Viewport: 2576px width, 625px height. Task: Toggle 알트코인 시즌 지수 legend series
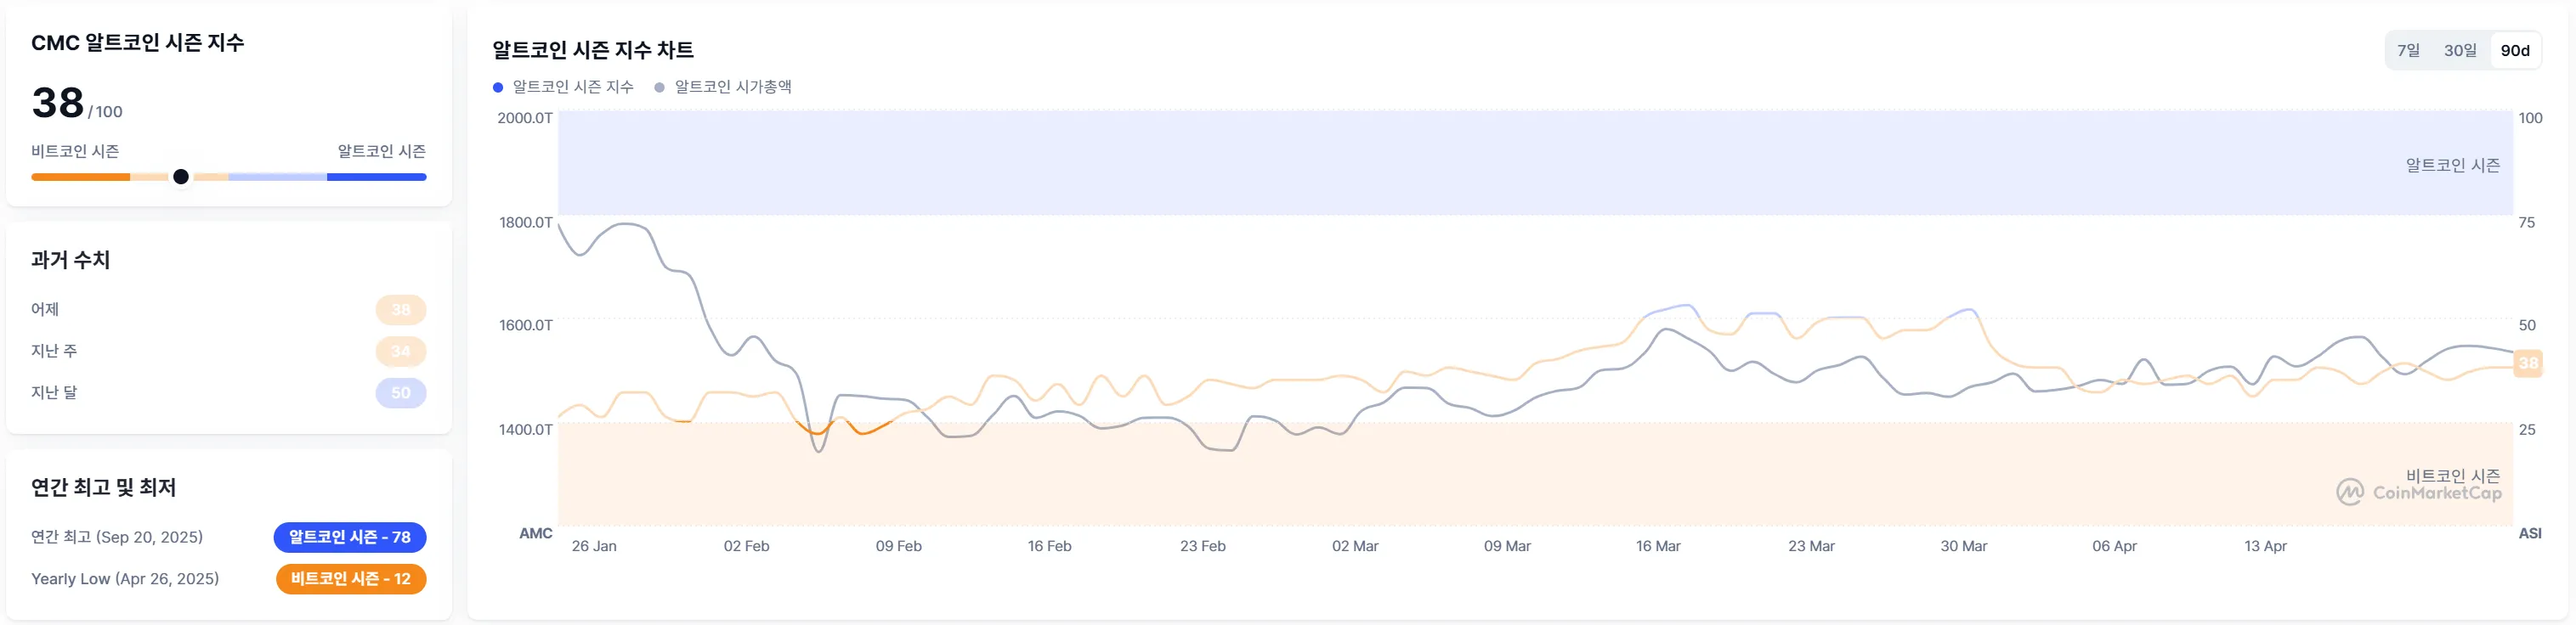click(573, 87)
